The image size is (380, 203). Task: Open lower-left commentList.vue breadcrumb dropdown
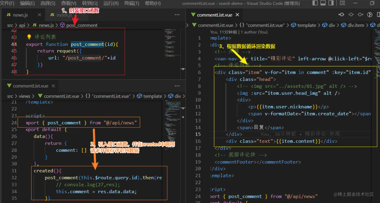(x=62, y=96)
